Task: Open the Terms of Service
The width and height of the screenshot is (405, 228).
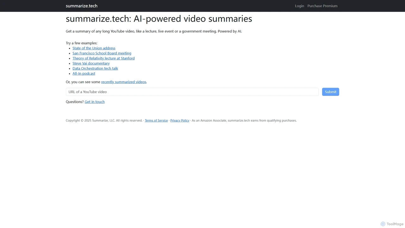Action: (156, 120)
